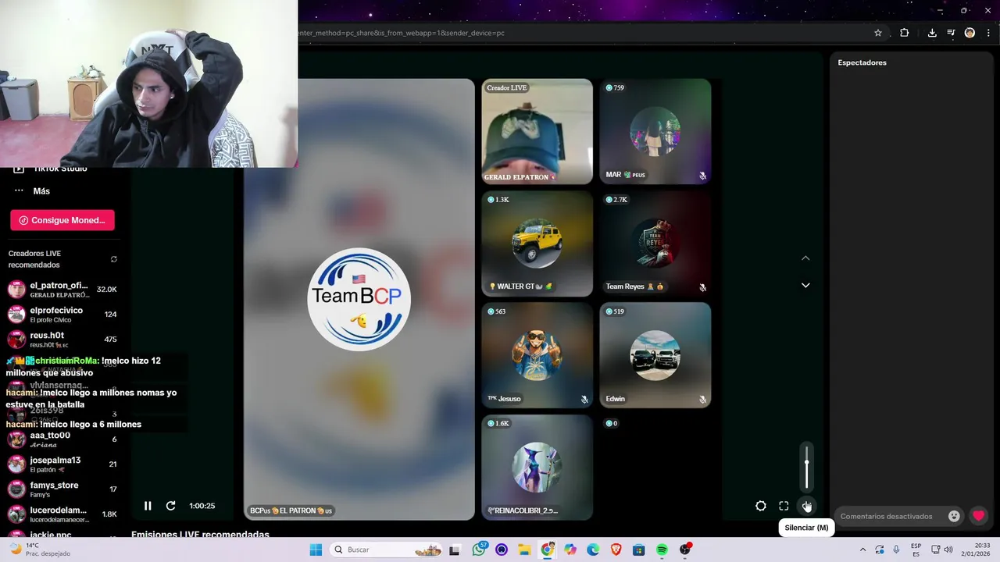Open Chrome profile avatar

click(970, 33)
